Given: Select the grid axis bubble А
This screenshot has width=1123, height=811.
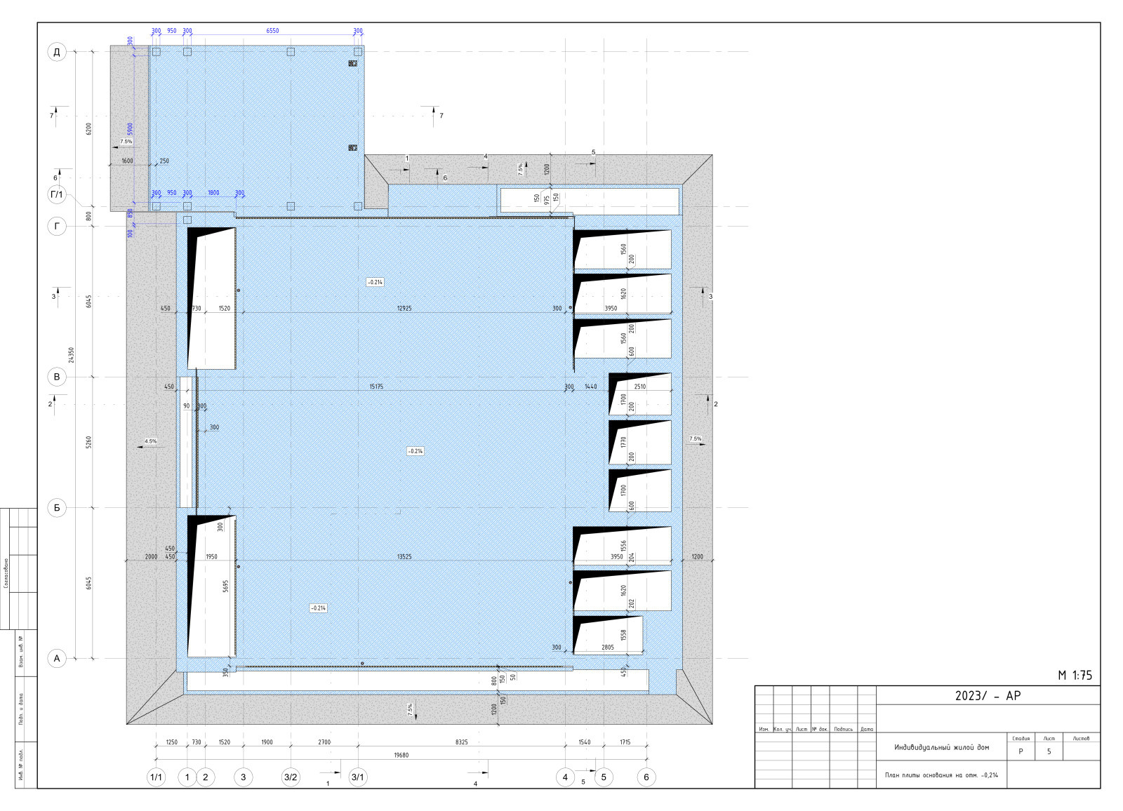Looking at the screenshot, I should [57, 658].
